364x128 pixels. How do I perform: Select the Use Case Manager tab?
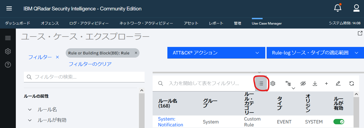(x=267, y=23)
